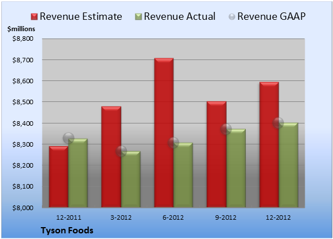Select the $8,200 axis value
Image resolution: width=333 pixels, height=239 pixels.
pyautogui.click(x=23, y=165)
